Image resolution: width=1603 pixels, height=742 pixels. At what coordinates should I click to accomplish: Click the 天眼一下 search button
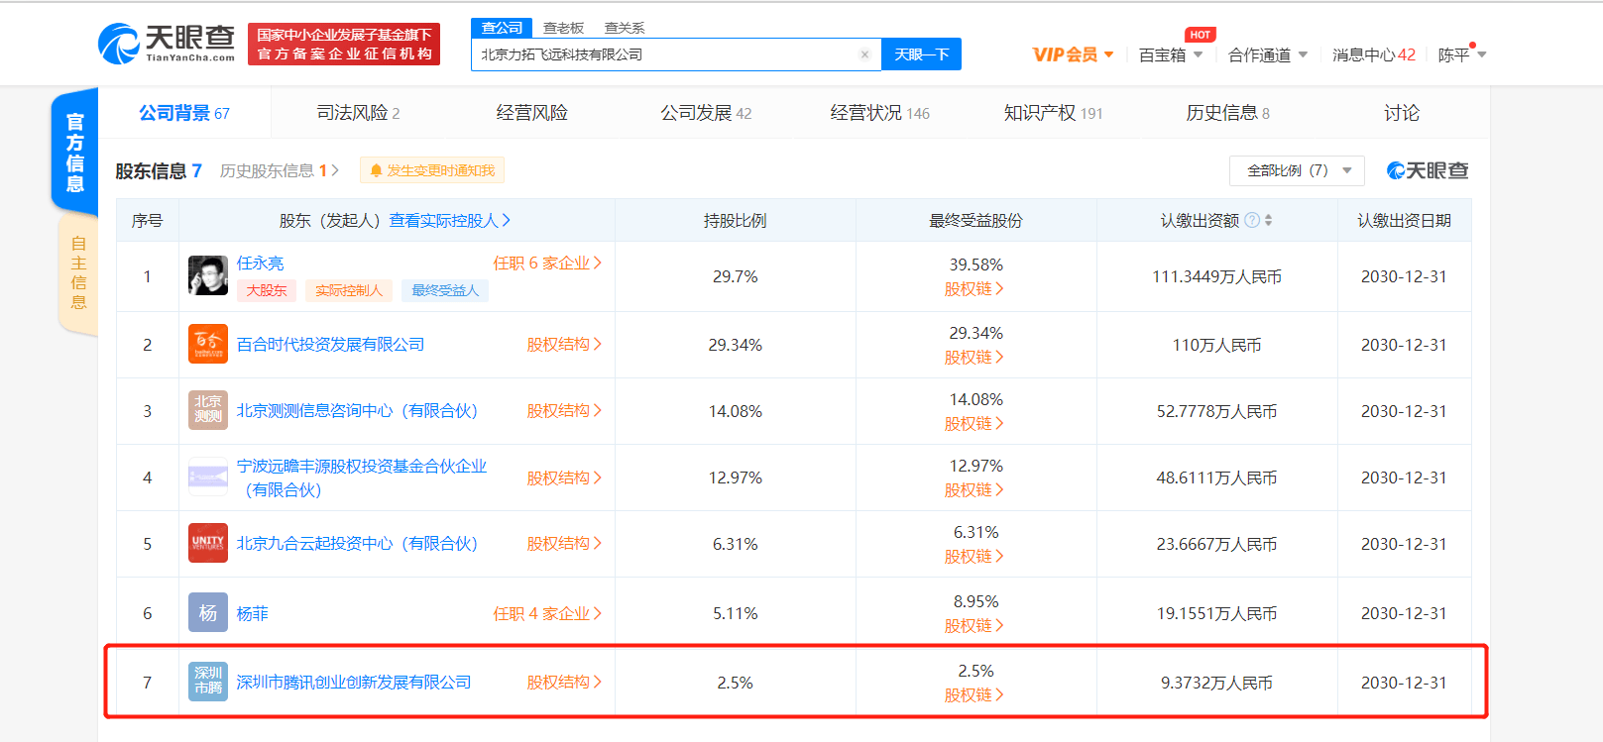pyautogui.click(x=921, y=54)
